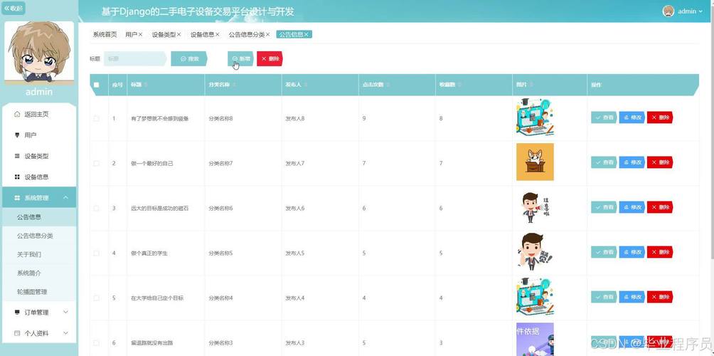
Task: Sort by the 标题 column sort icon
Action: pos(146,85)
